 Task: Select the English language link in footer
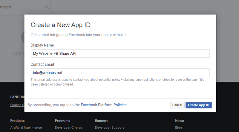click(17, 105)
